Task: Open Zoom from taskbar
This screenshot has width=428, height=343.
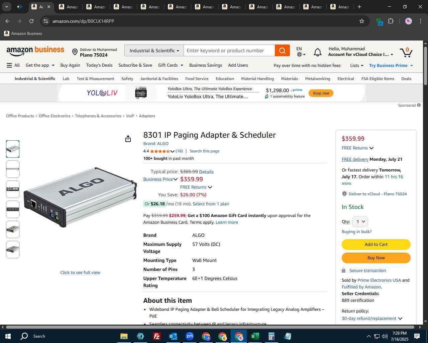Action: (x=190, y=336)
